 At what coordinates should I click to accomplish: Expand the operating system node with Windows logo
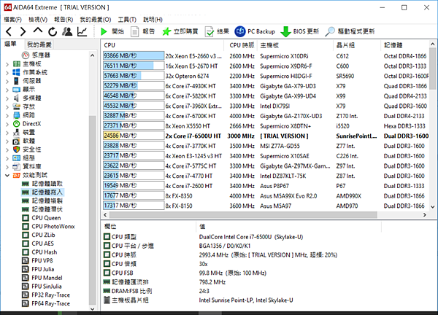click(7, 73)
